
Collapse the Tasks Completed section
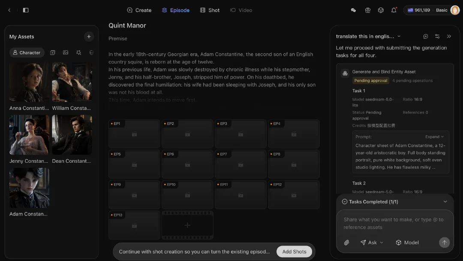tap(445, 202)
